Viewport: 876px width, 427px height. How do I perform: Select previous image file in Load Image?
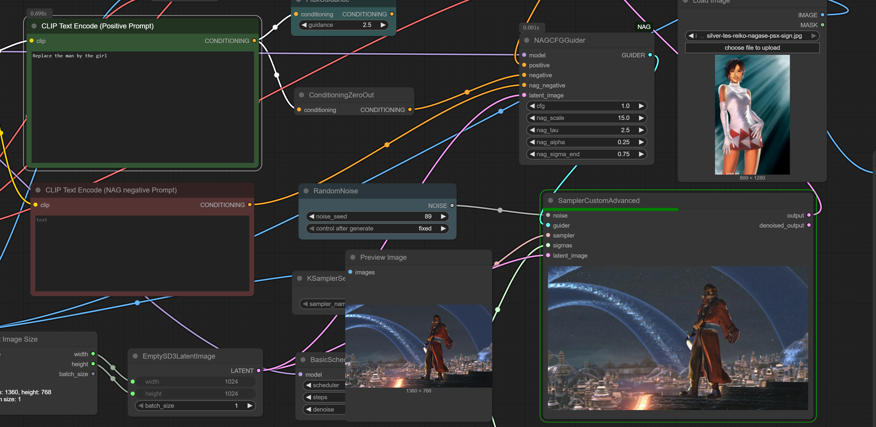click(x=691, y=36)
